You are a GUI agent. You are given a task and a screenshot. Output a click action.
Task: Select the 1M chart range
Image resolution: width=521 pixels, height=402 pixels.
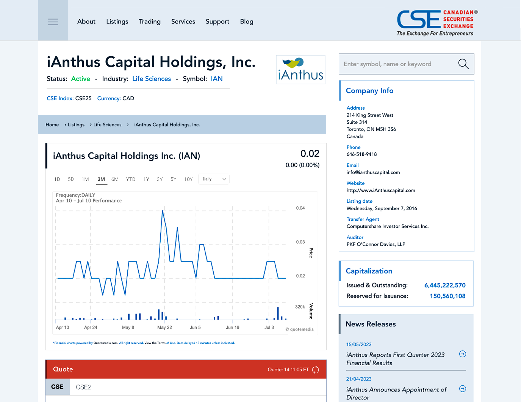(x=85, y=179)
